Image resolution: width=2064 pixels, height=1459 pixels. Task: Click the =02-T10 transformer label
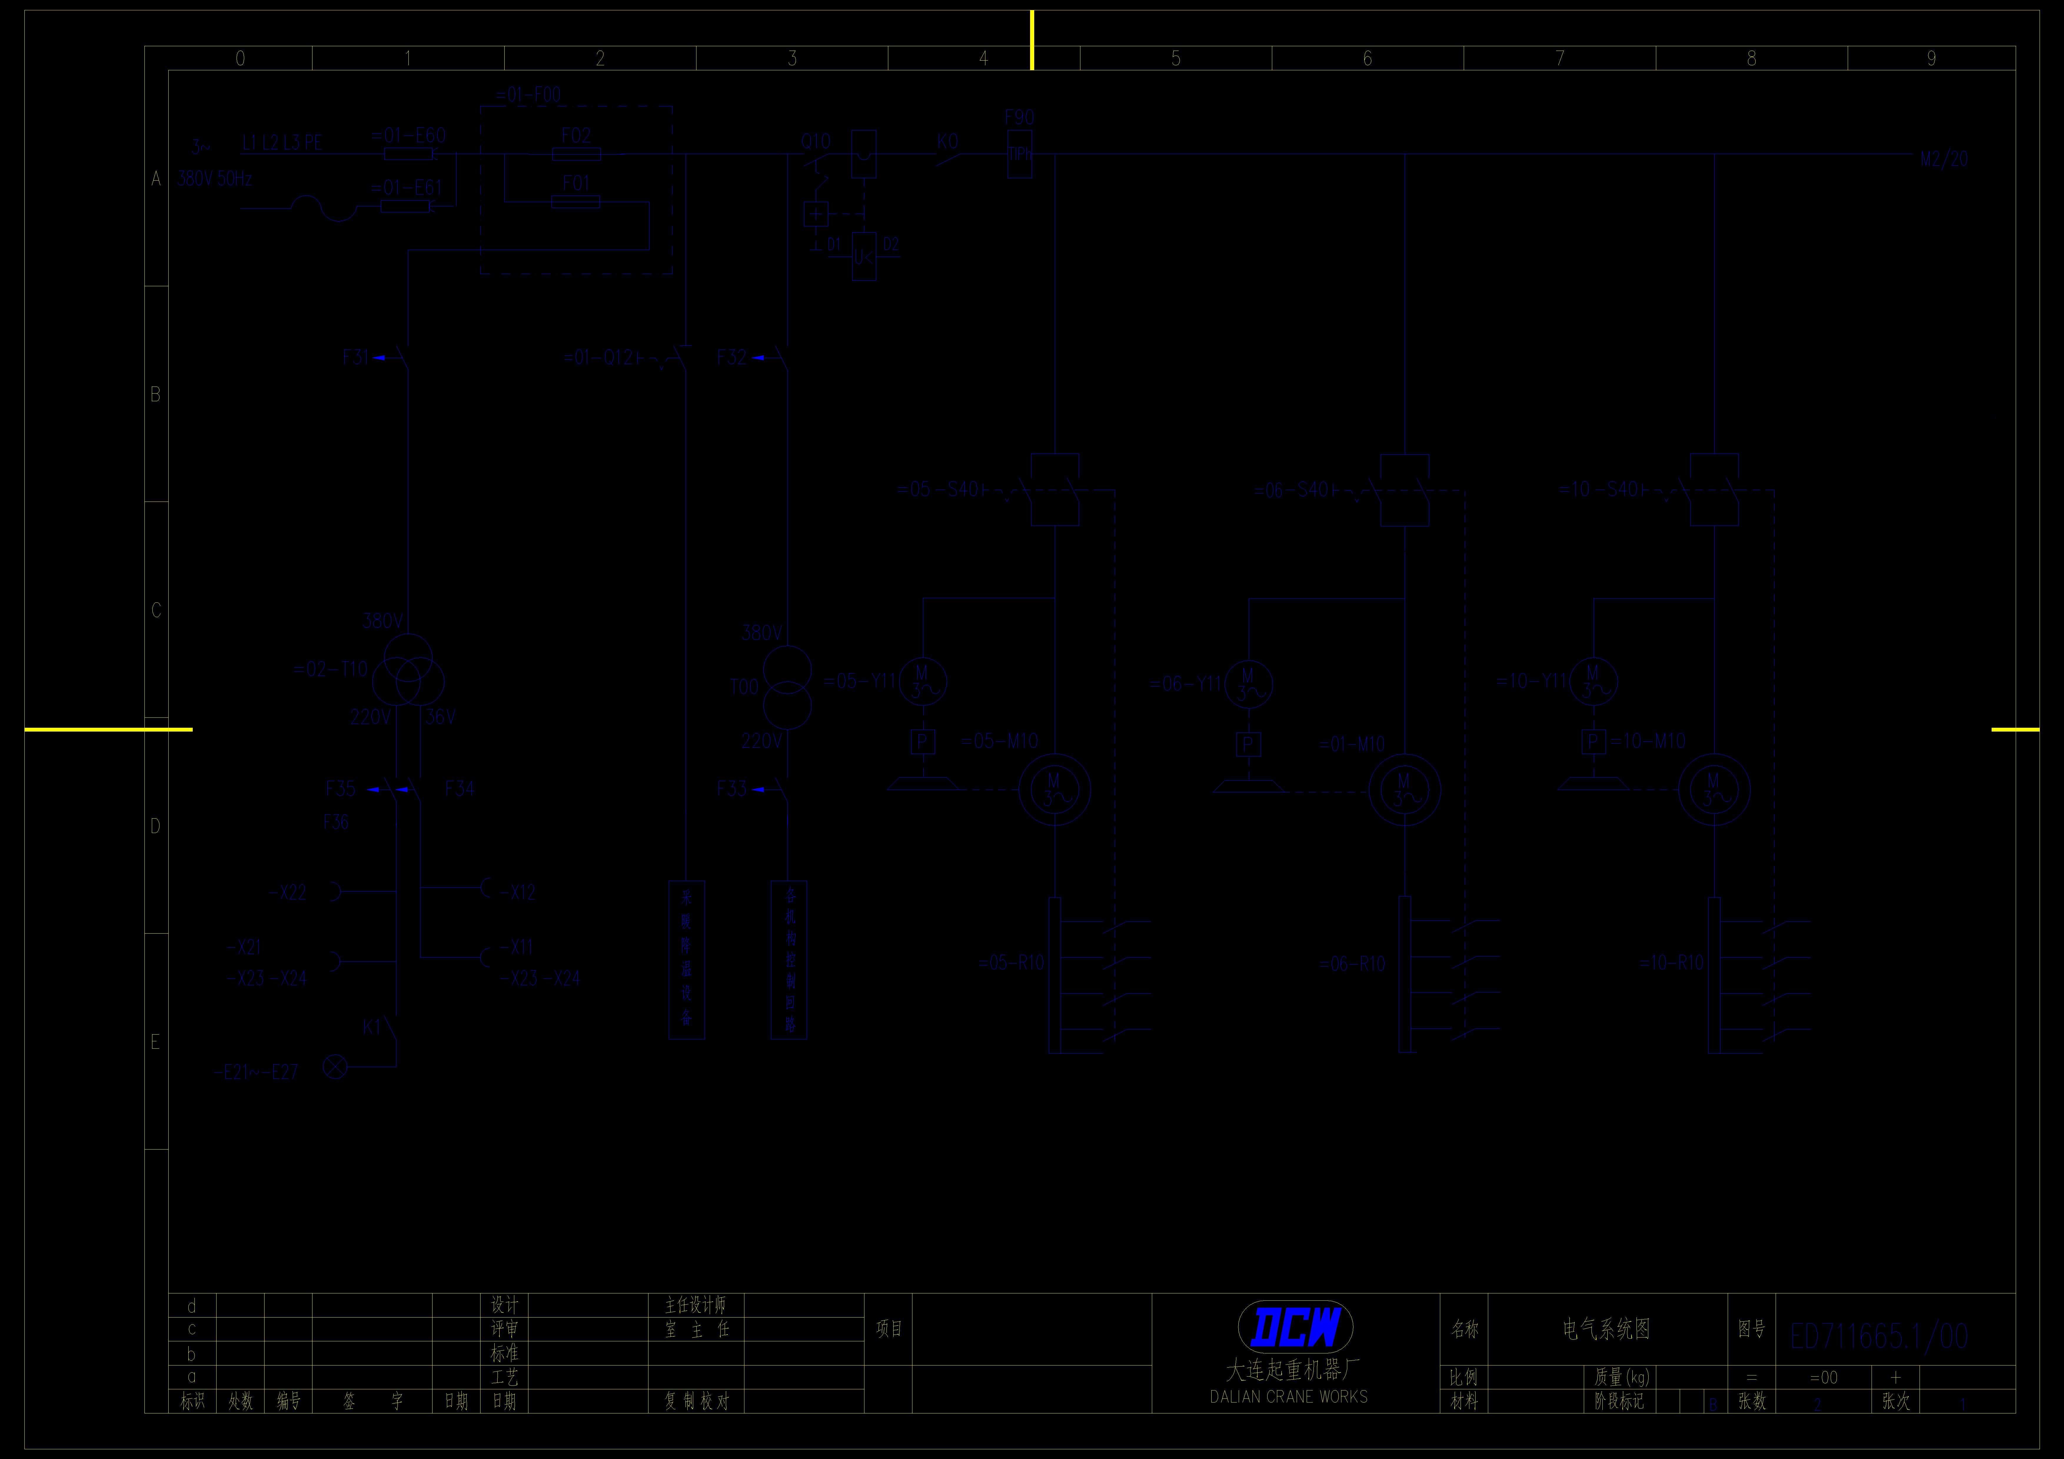click(331, 669)
